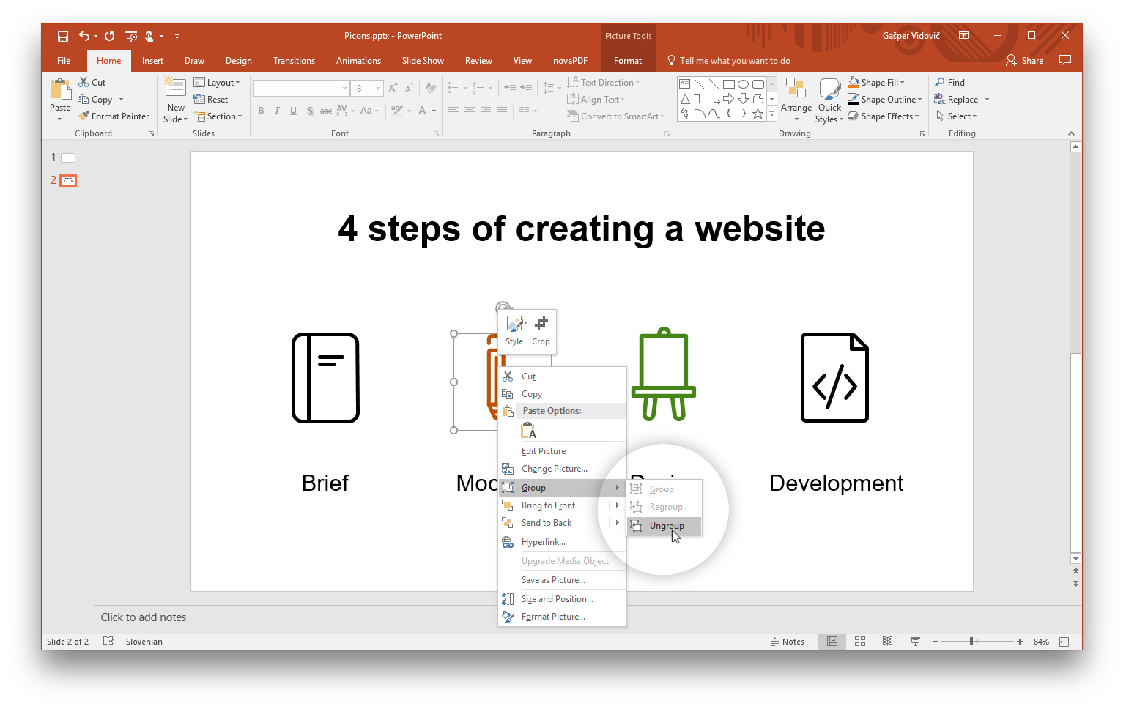Toggle bold formatting
This screenshot has width=1133, height=709.
point(261,110)
